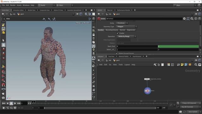Screen dimensions: 202x114
Task: Click the red Delete node icon
Action: click(x=99, y=19)
